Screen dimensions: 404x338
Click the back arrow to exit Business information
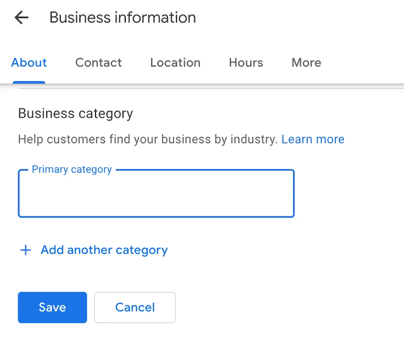click(21, 18)
